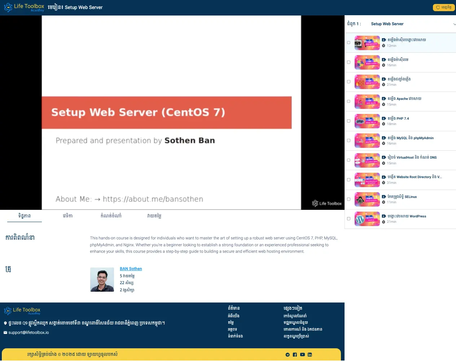Click the video icon of Website Root Directory lesson
Viewport: 456px width, 362px height.
click(384, 177)
